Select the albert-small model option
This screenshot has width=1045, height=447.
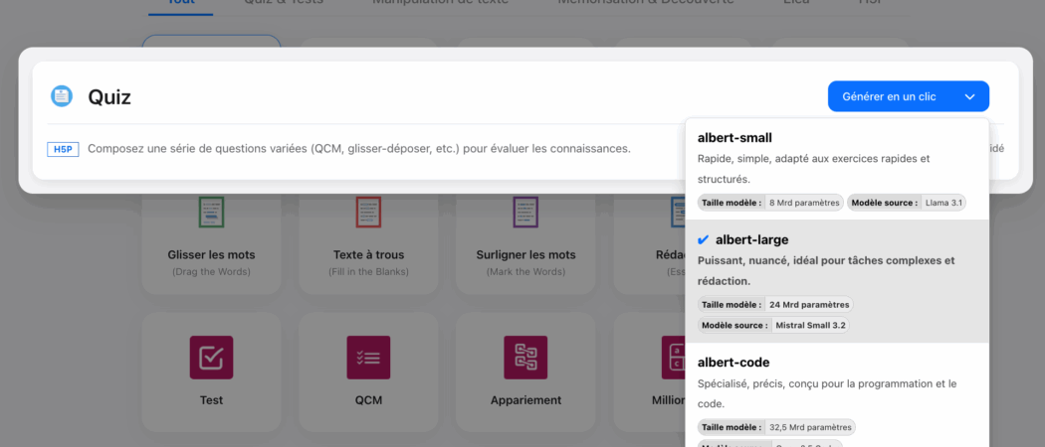734,138
